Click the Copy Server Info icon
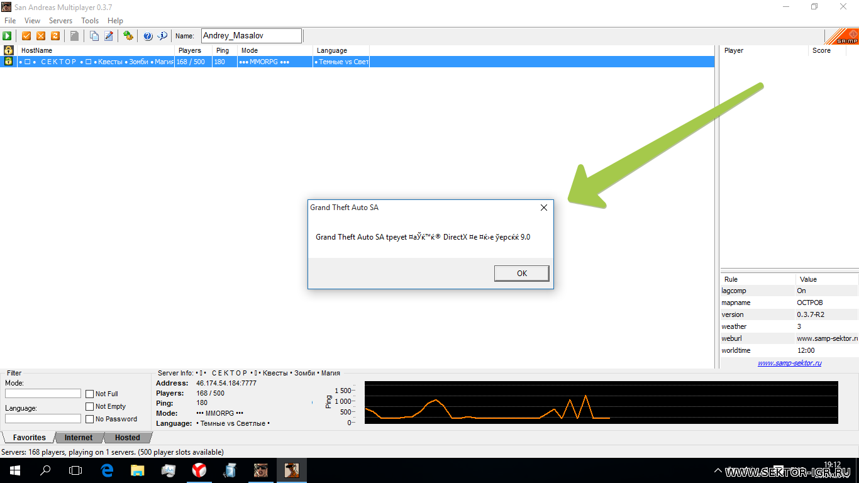 94,36
